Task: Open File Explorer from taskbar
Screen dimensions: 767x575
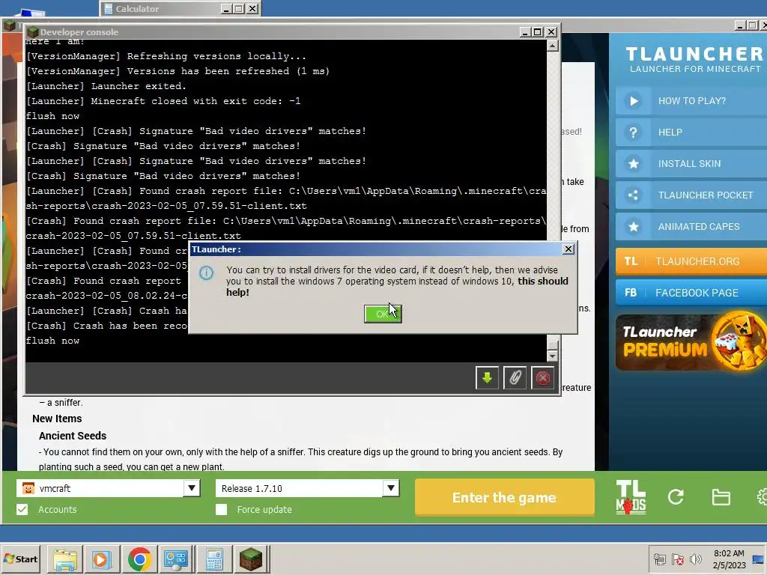Action: click(64, 559)
